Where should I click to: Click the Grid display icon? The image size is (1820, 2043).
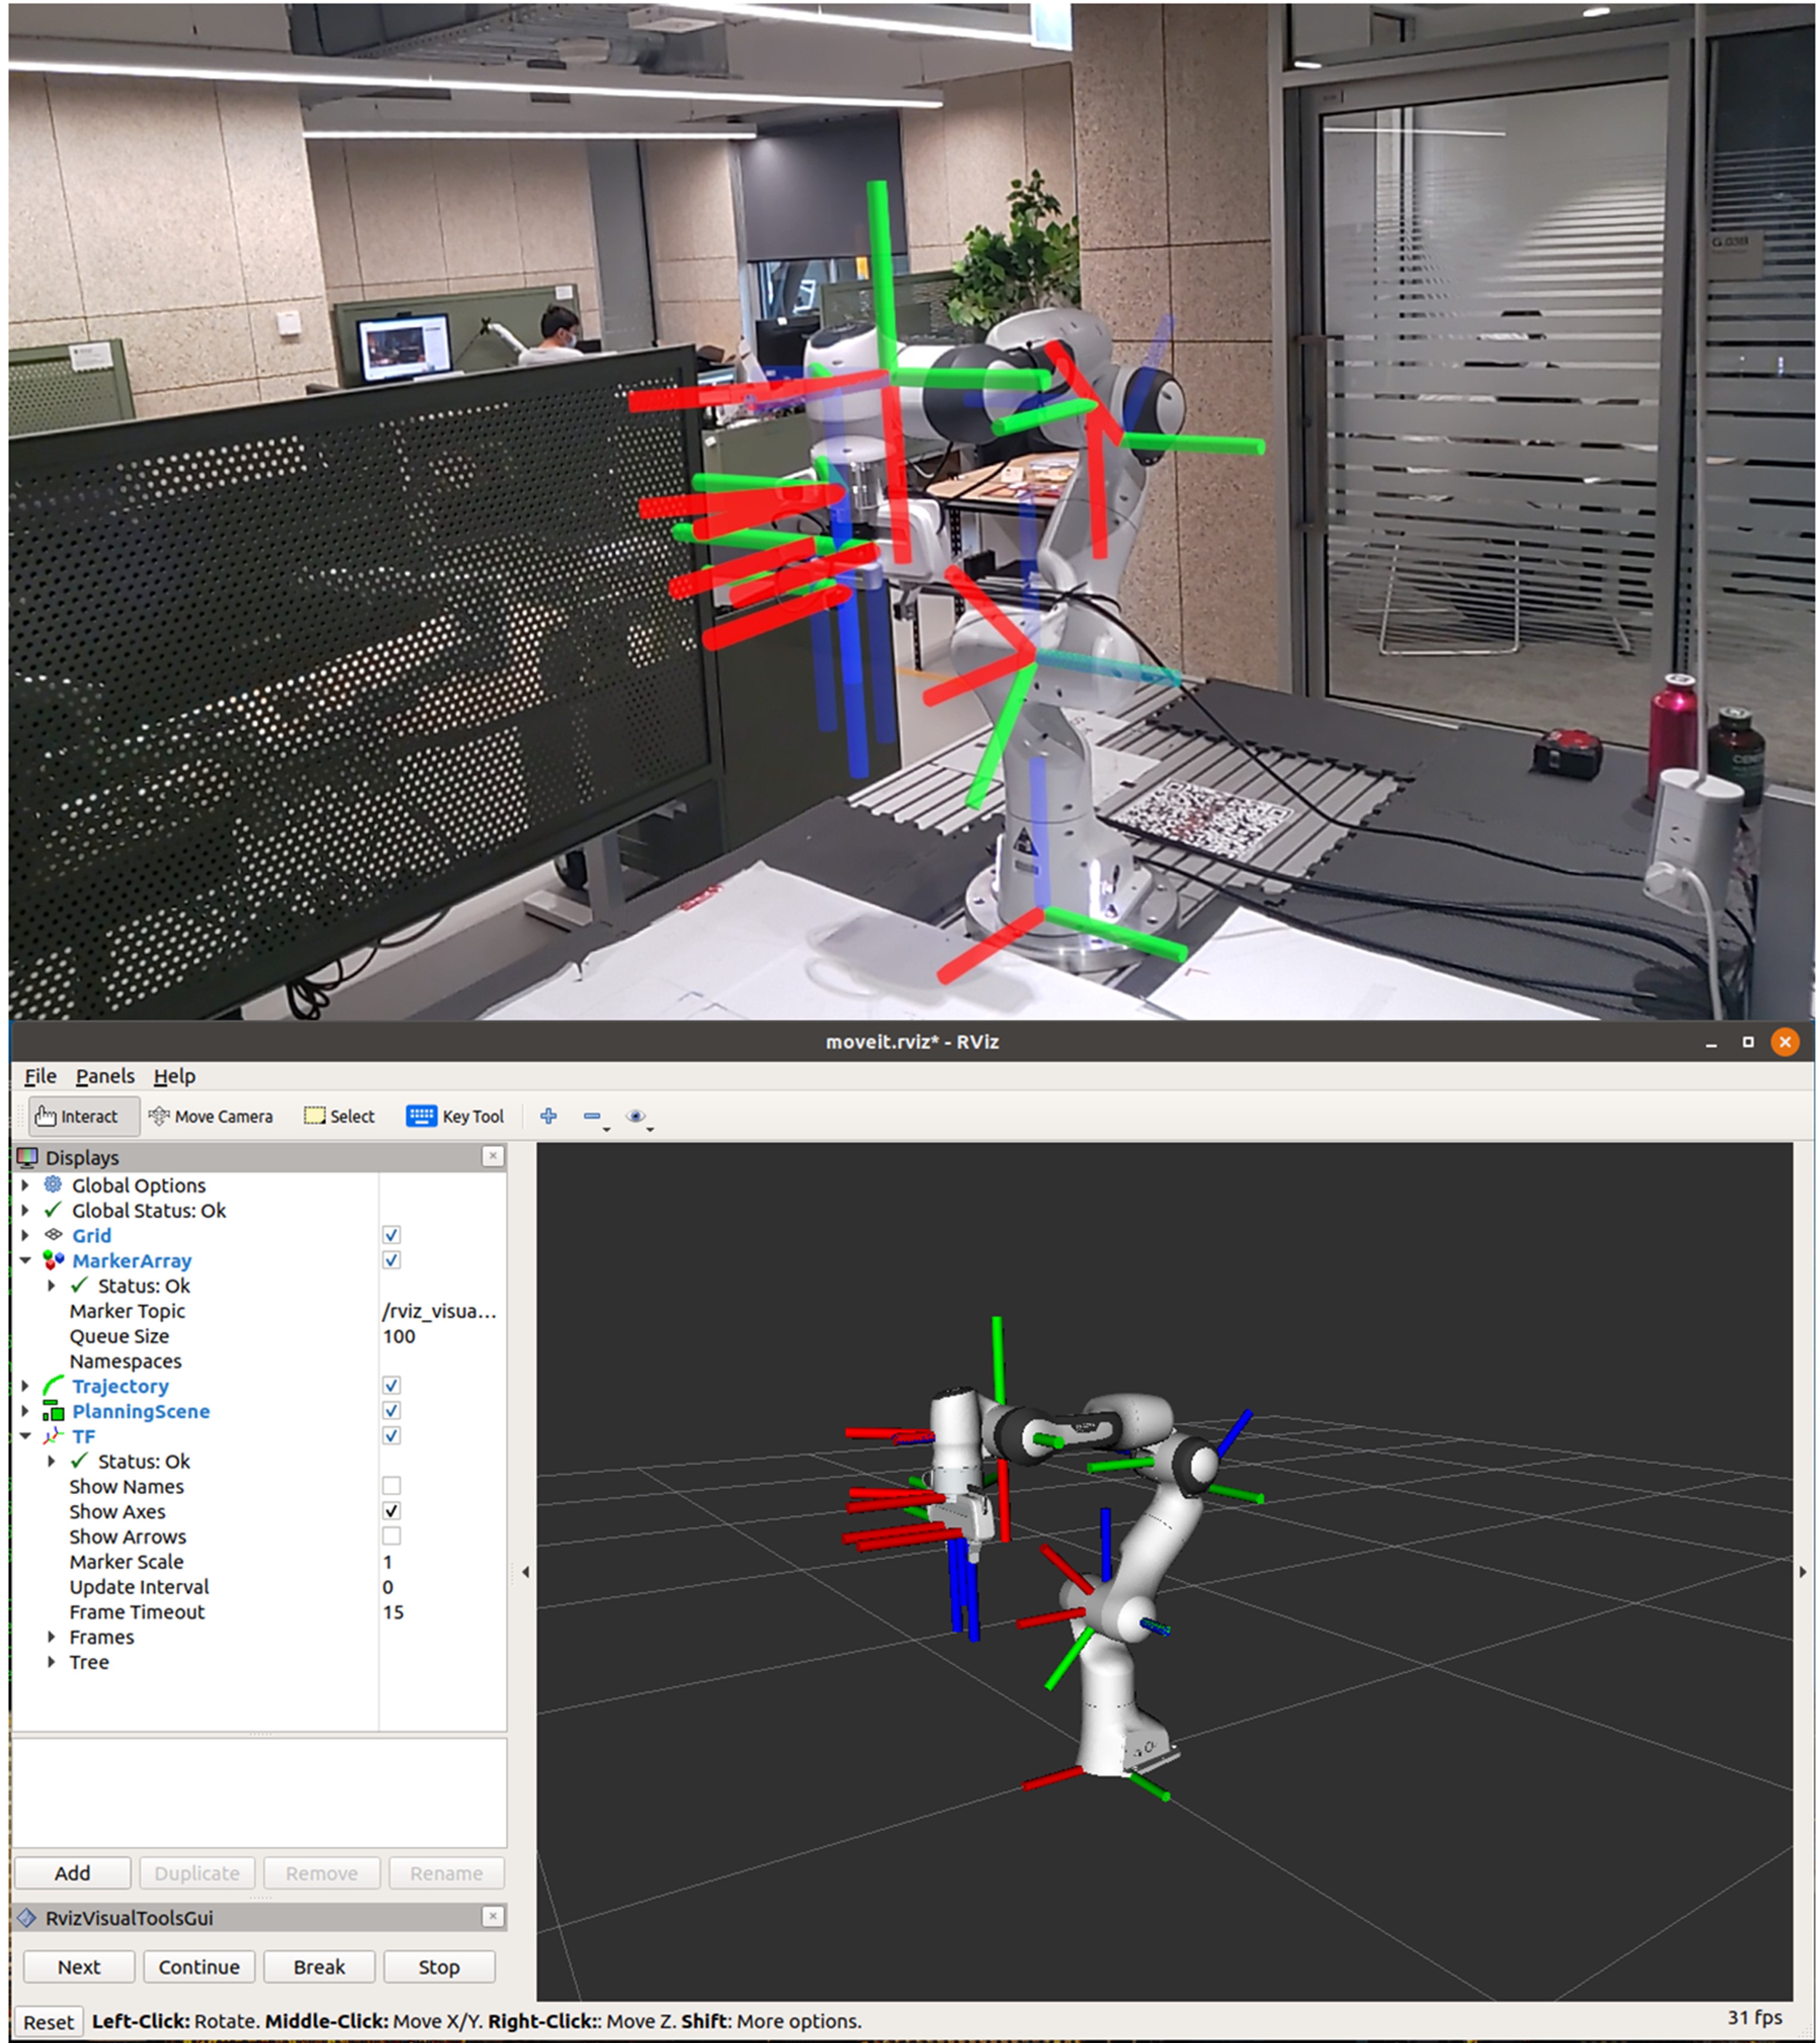(x=53, y=1235)
